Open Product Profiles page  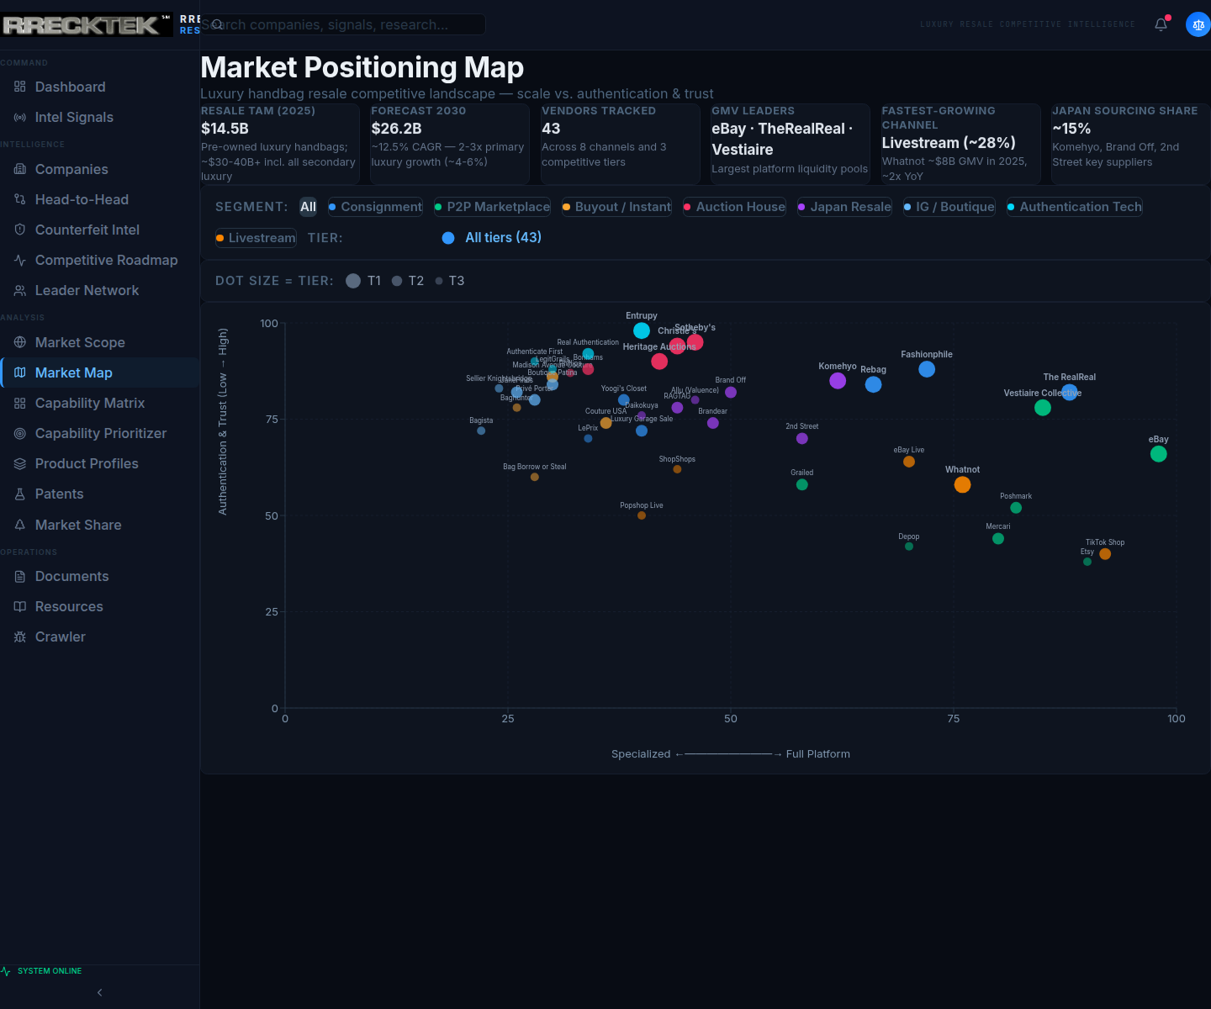point(99,463)
